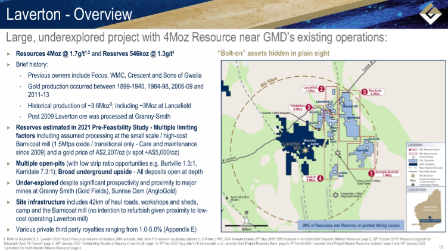Image resolution: width=448 pixels, height=251 pixels.
Task: Click red marker 3 for Chatterbox
Action: (309, 106)
